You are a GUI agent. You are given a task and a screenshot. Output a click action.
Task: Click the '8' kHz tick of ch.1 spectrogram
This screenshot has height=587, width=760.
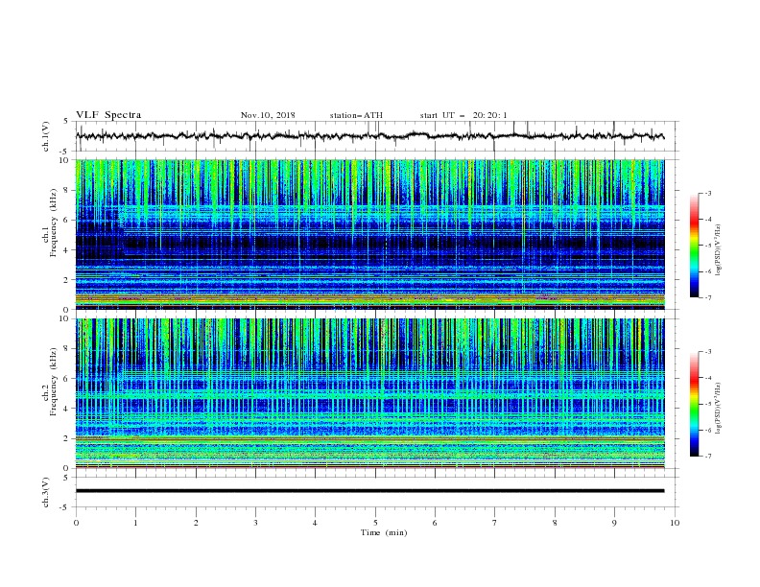point(66,190)
